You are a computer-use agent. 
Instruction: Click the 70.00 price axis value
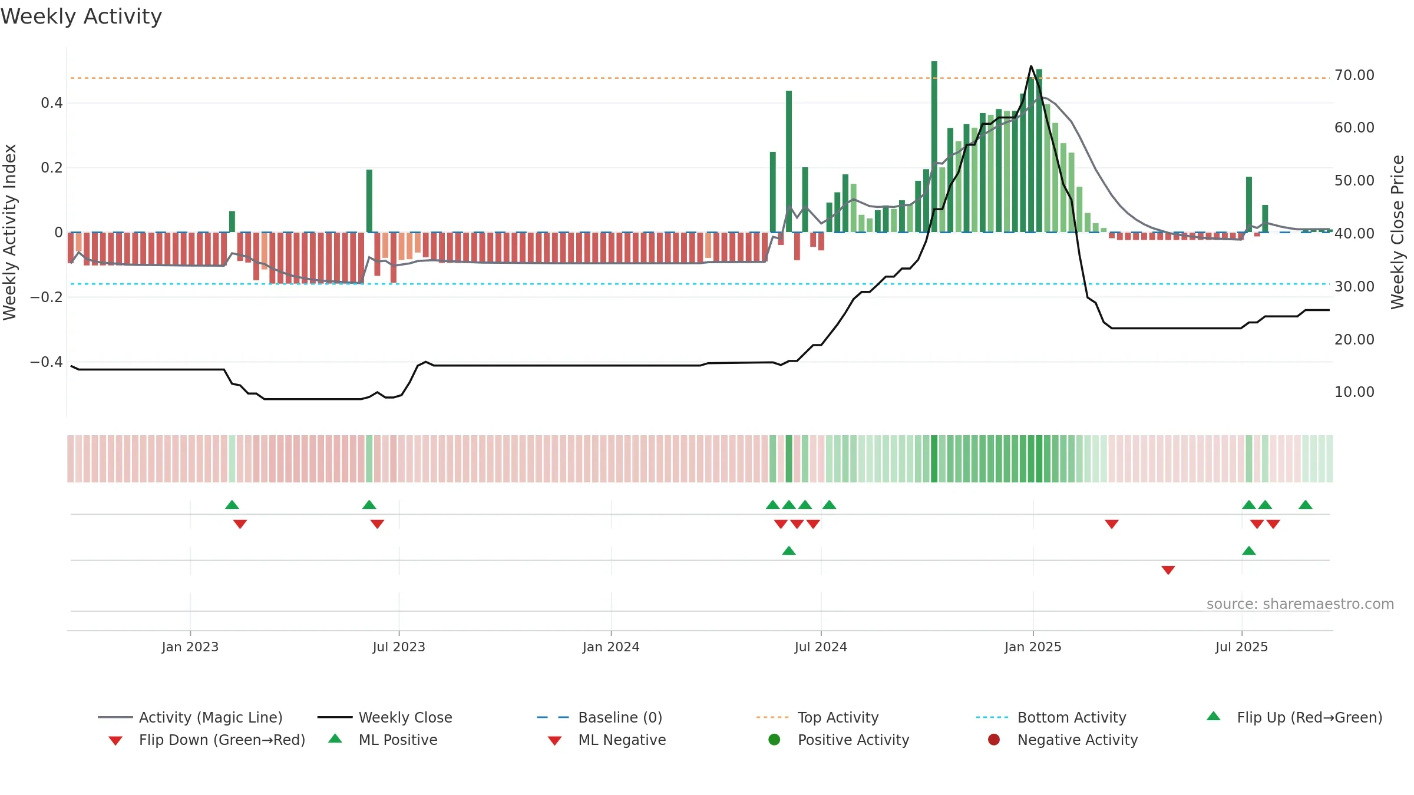[x=1354, y=75]
